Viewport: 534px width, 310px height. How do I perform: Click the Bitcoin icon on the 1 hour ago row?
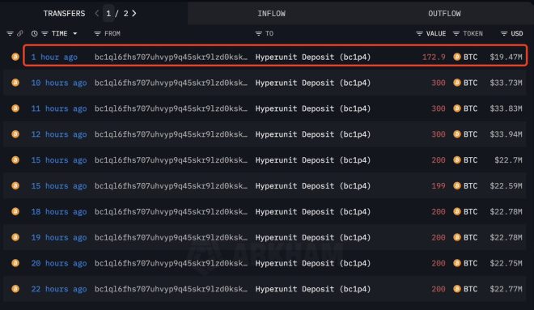coord(15,57)
